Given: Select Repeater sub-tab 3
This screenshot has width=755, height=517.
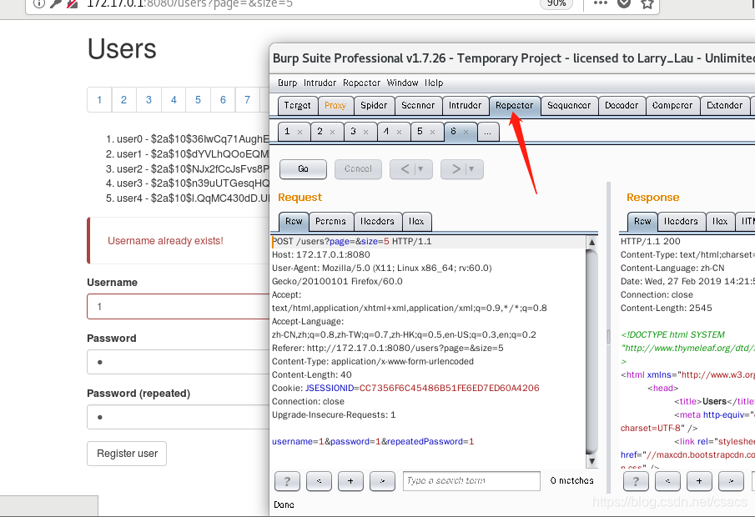Looking at the screenshot, I should pos(354,132).
